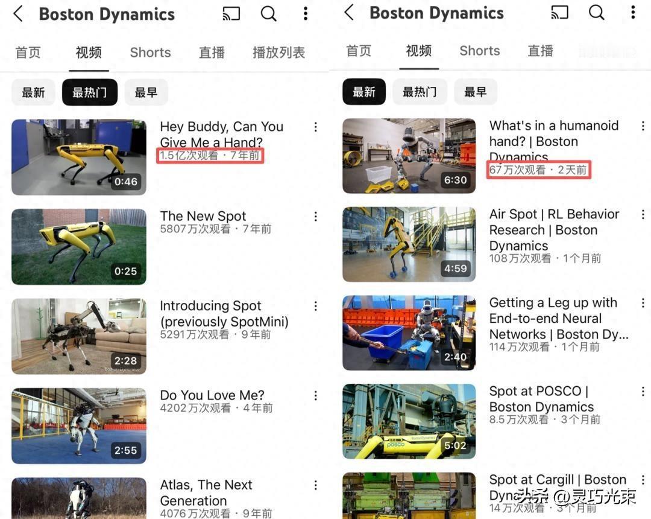Play the 0:46 Hey Buddy video thumbnail
The height and width of the screenshot is (519, 651).
click(x=79, y=157)
